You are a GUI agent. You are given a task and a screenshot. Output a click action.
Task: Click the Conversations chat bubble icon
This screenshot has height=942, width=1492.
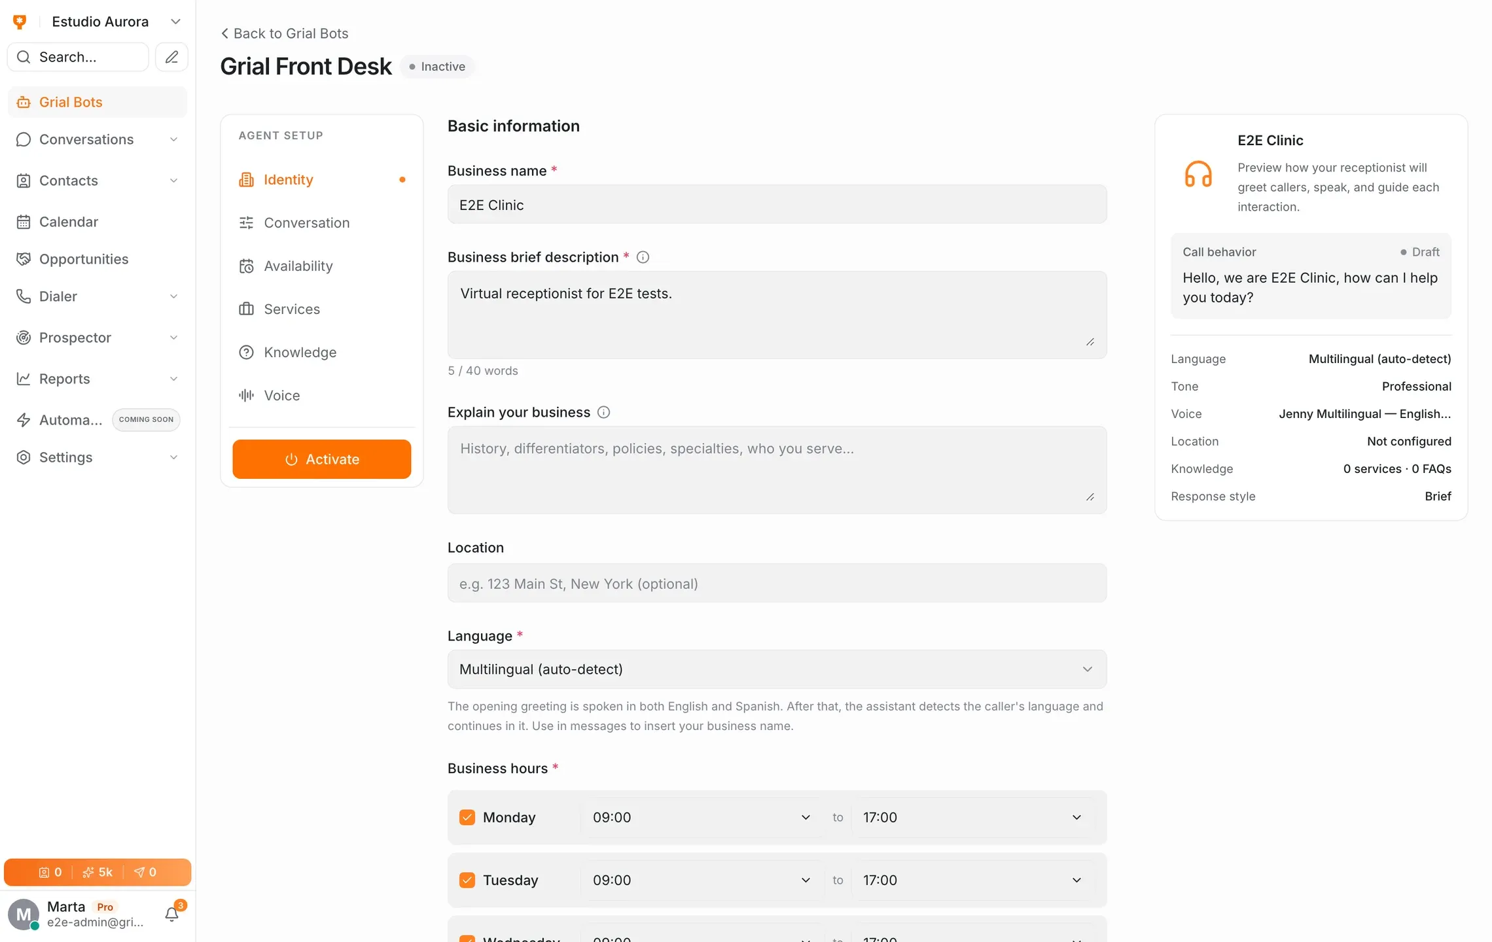pos(24,139)
